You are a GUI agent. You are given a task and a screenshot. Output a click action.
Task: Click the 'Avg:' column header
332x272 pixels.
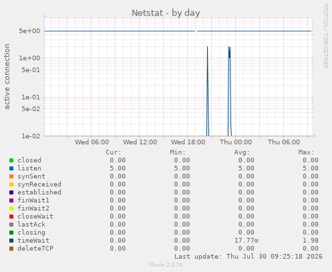pyautogui.click(x=242, y=152)
